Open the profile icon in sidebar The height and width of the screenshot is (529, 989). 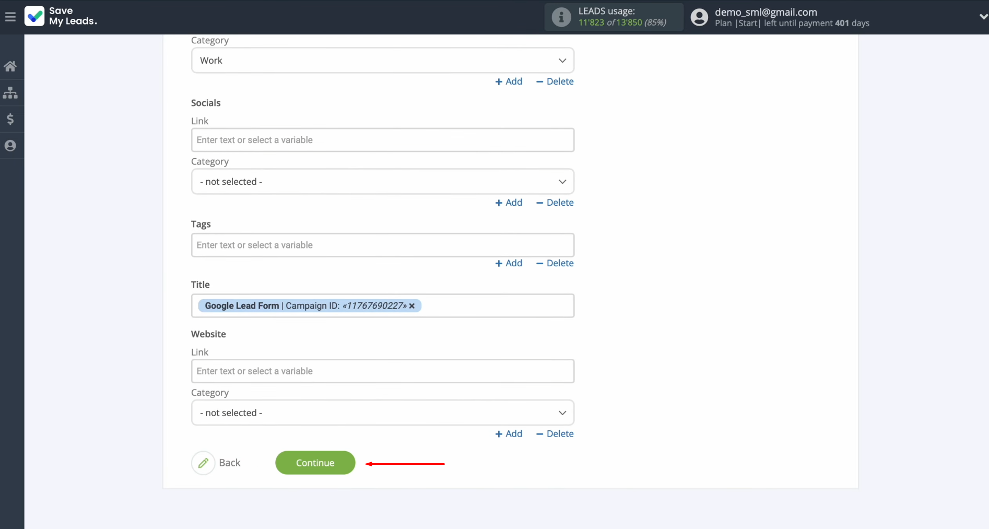[10, 146]
